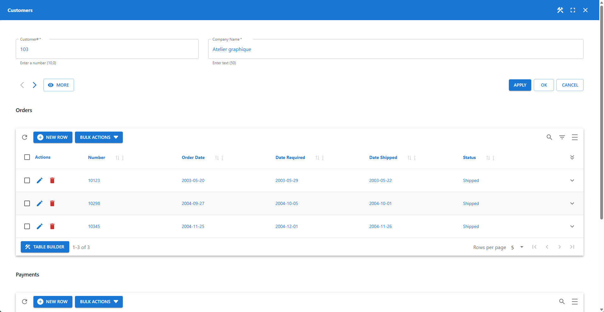Go to the last page of Orders

572,247
